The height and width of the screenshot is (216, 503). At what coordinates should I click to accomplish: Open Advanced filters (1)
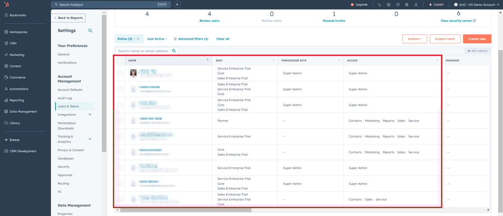tap(191, 39)
